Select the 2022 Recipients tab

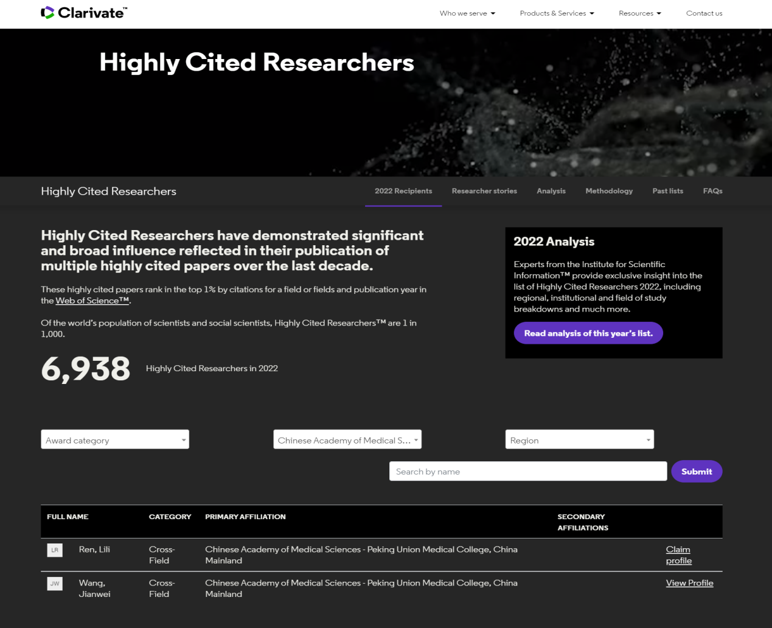[403, 191]
